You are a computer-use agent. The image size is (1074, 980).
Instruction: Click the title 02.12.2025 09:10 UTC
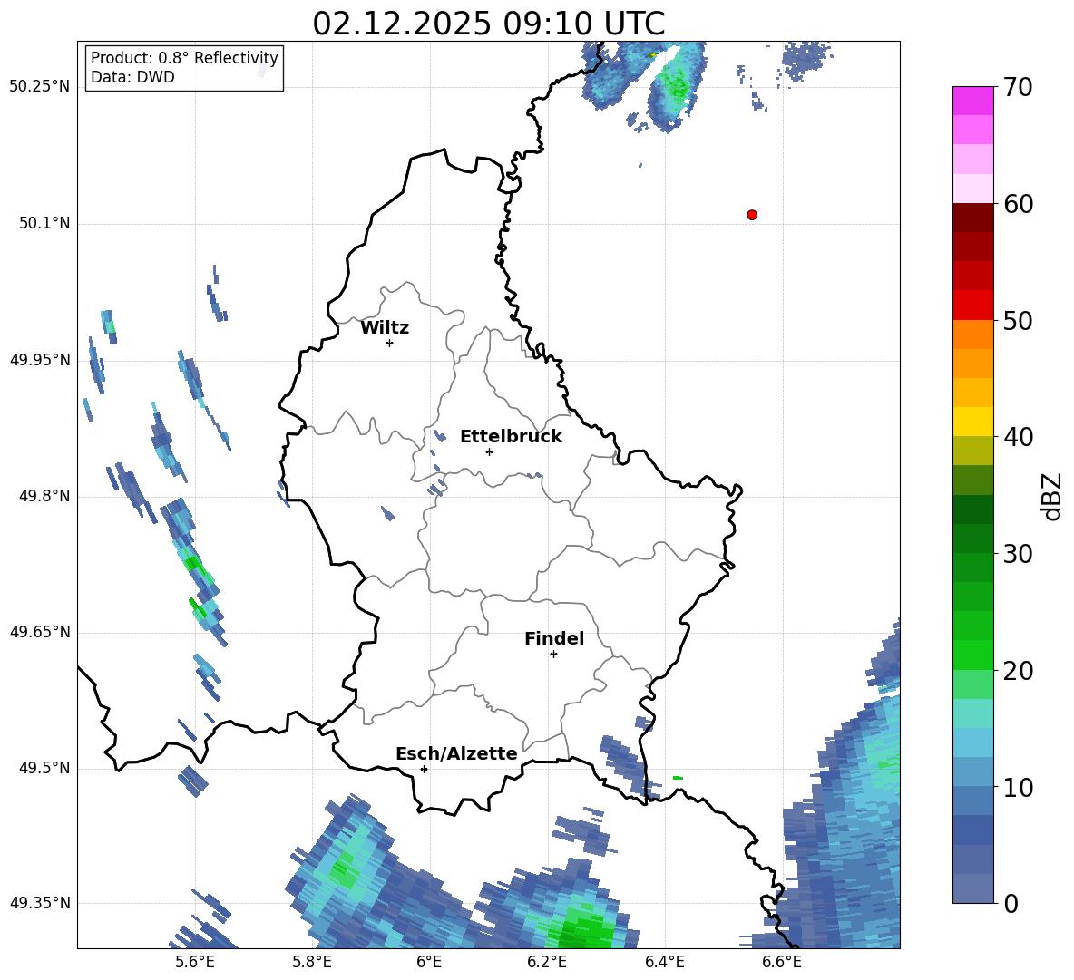pyautogui.click(x=489, y=24)
